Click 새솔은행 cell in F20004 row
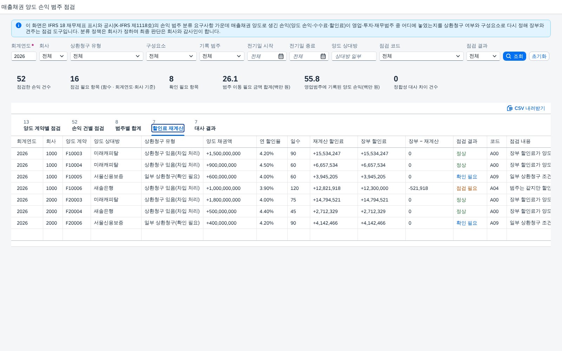Viewport: 562px width, 351px height. pyautogui.click(x=104, y=211)
